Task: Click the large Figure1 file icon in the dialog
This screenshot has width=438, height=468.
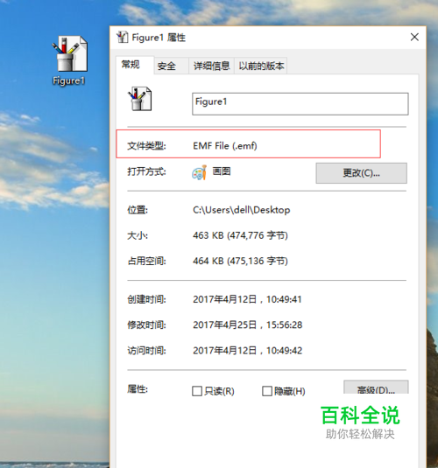Action: point(140,99)
